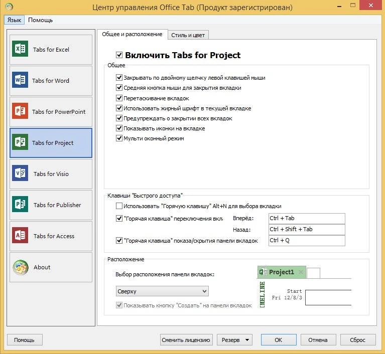Select the Project icon in the sidebar
This screenshot has height=354, width=385.
point(20,142)
